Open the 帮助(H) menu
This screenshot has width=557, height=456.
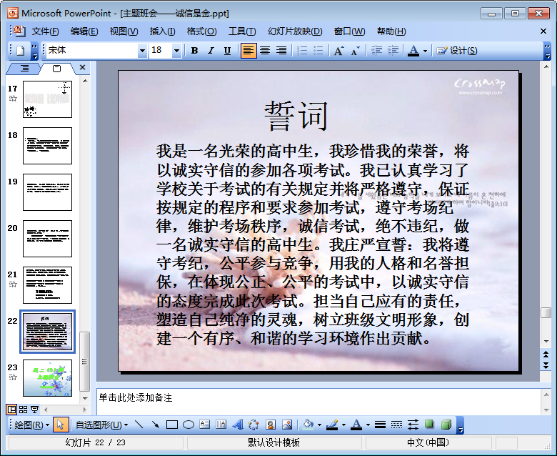(391, 31)
